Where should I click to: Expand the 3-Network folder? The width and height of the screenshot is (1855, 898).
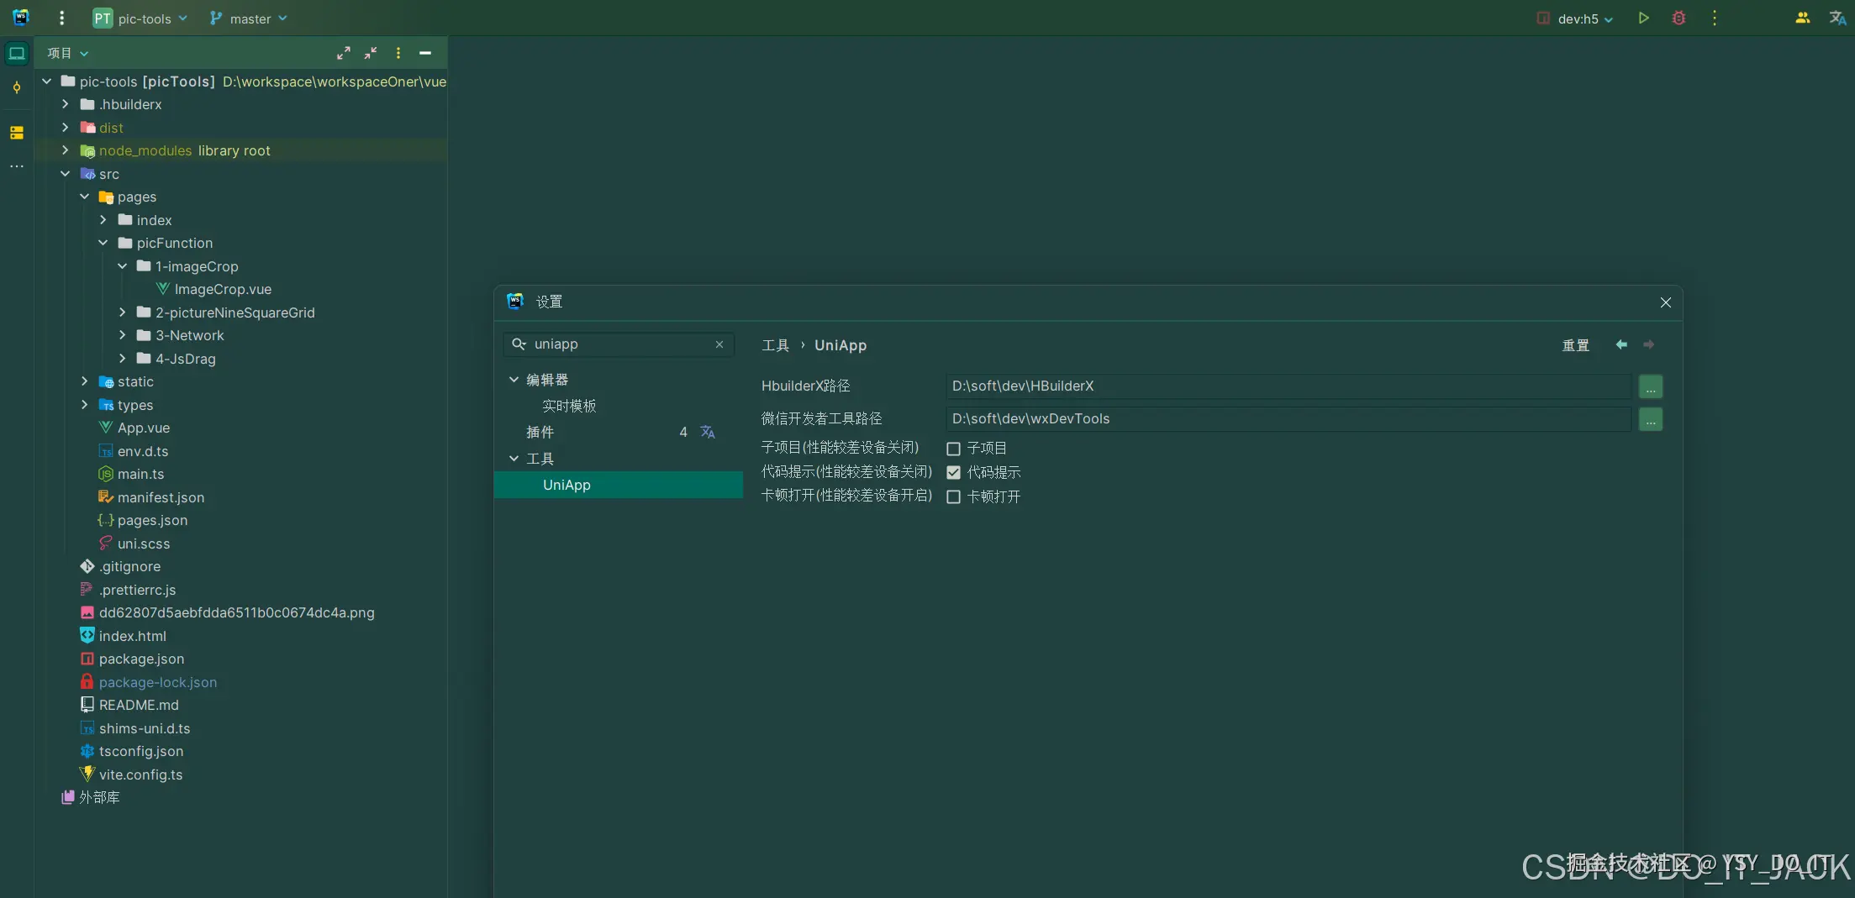[122, 335]
